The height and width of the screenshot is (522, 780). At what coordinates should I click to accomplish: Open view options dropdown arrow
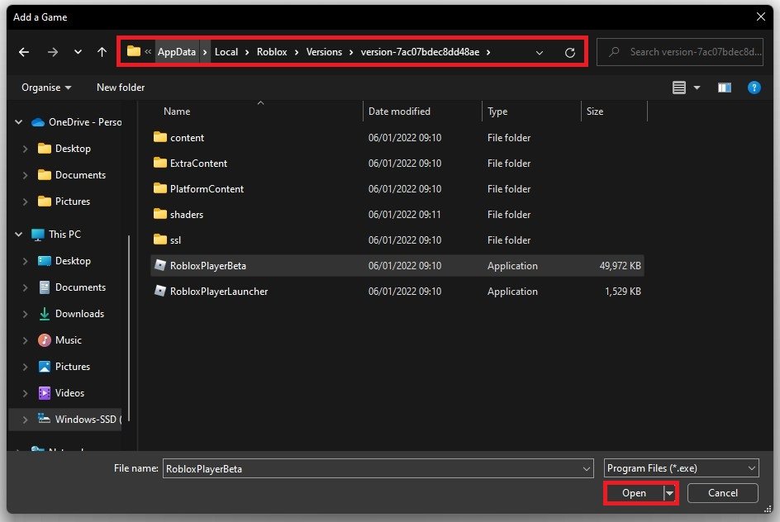tap(697, 88)
